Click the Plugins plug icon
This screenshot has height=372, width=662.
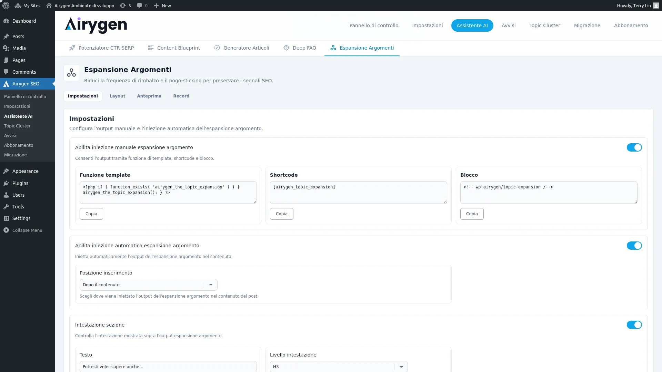click(x=6, y=183)
